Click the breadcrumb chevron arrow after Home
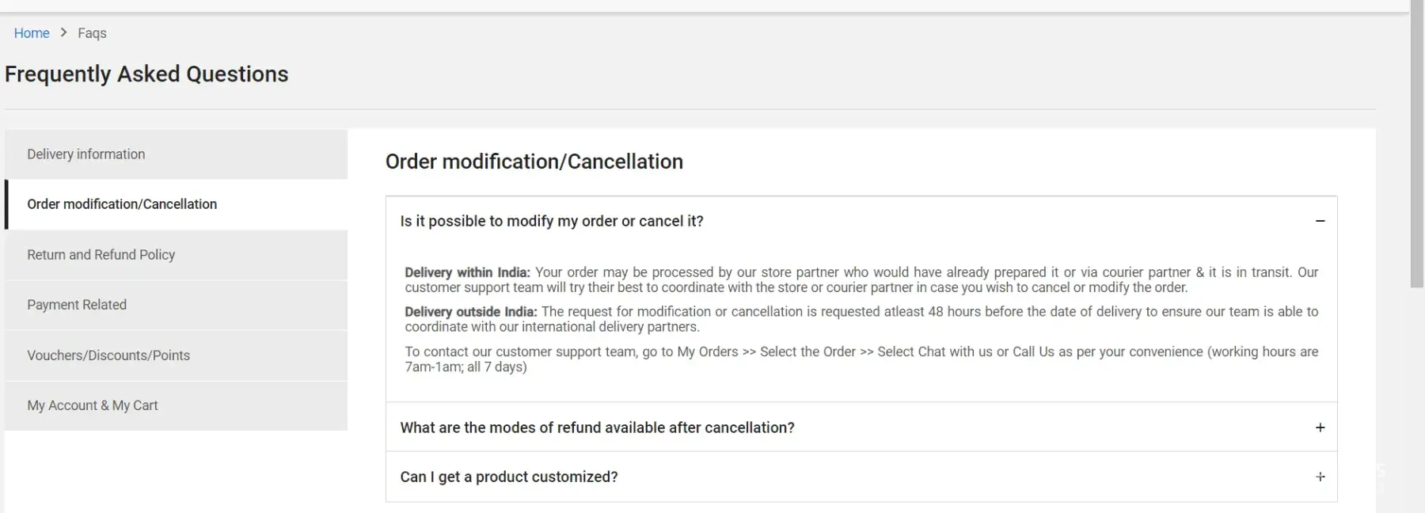Screen dimensions: 1425x513 pos(64,32)
